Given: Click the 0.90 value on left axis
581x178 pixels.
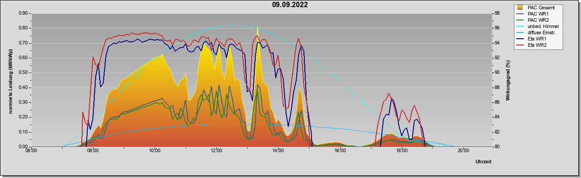Looking at the screenshot, I should coord(23,13).
